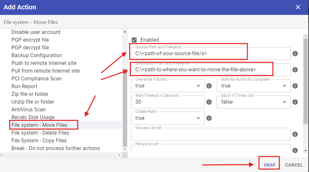Click info icon next to Wait for Action to Complete
This screenshot has width=309, height=172.
(295, 86)
